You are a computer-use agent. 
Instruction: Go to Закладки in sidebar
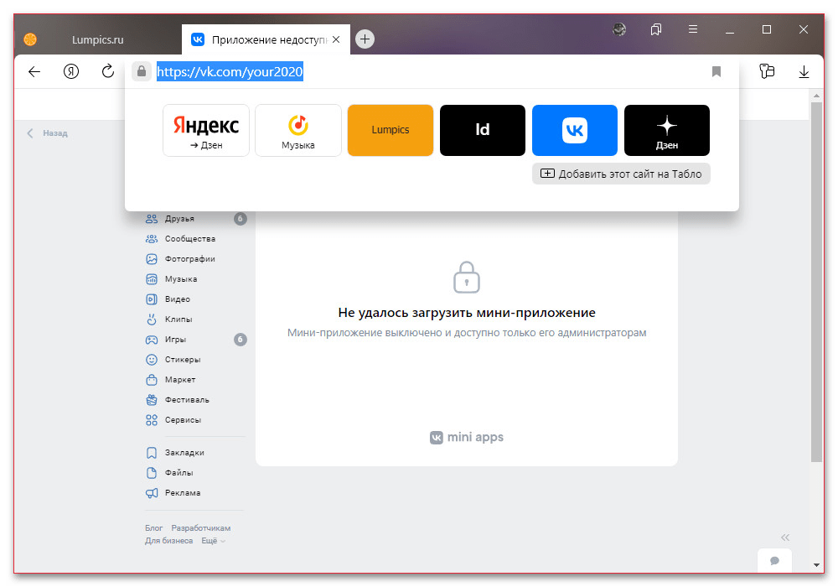[184, 453]
